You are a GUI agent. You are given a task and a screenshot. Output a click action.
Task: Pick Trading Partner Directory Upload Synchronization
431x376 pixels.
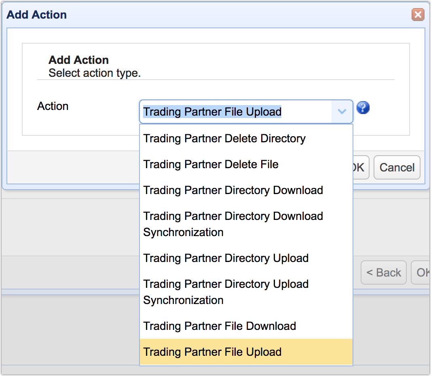click(x=246, y=292)
